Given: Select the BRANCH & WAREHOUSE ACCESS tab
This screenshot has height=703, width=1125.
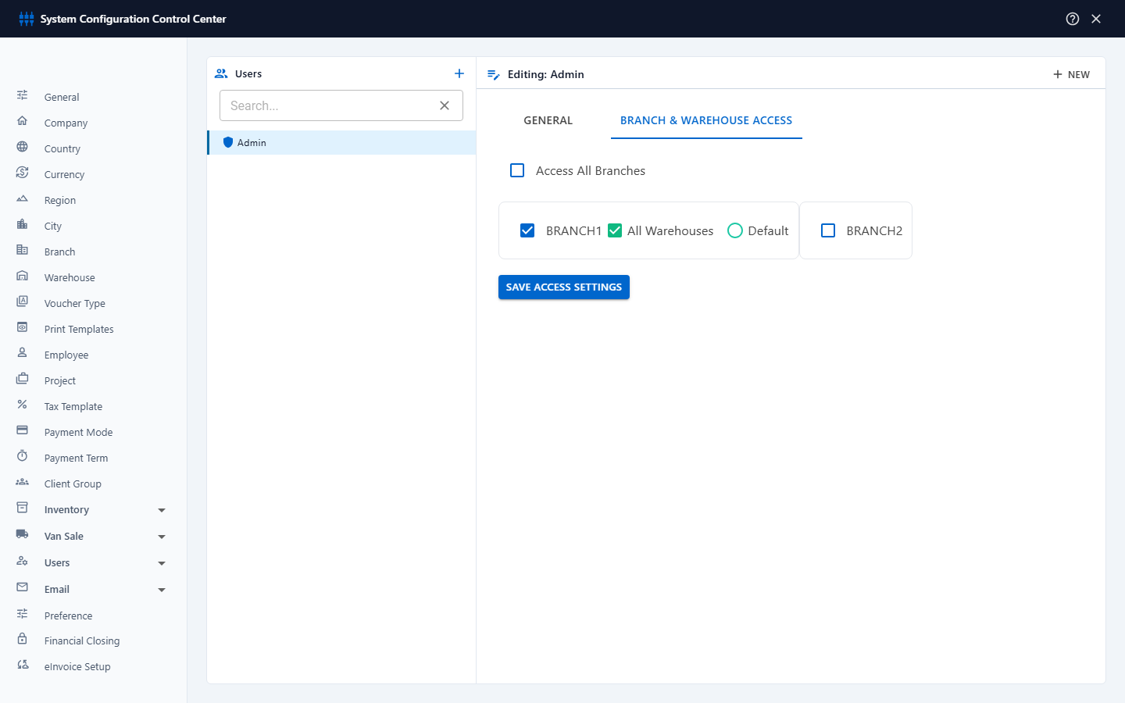Looking at the screenshot, I should pyautogui.click(x=706, y=120).
